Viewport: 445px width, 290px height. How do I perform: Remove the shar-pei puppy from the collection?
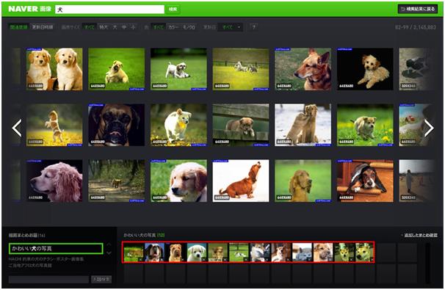tap(183, 259)
